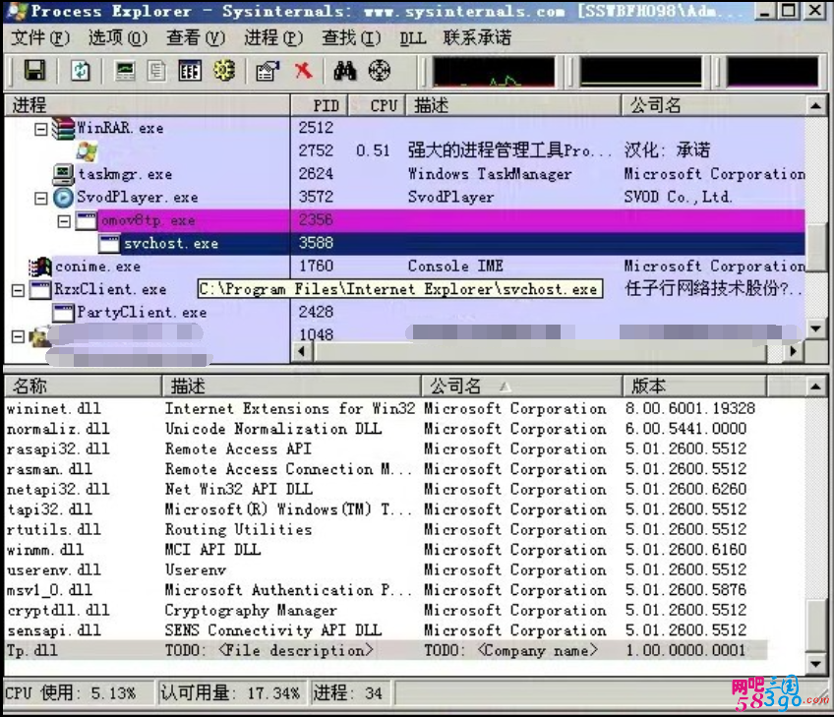Select the rasapi32.dll row
The height and width of the screenshot is (717, 834).
pos(386,448)
